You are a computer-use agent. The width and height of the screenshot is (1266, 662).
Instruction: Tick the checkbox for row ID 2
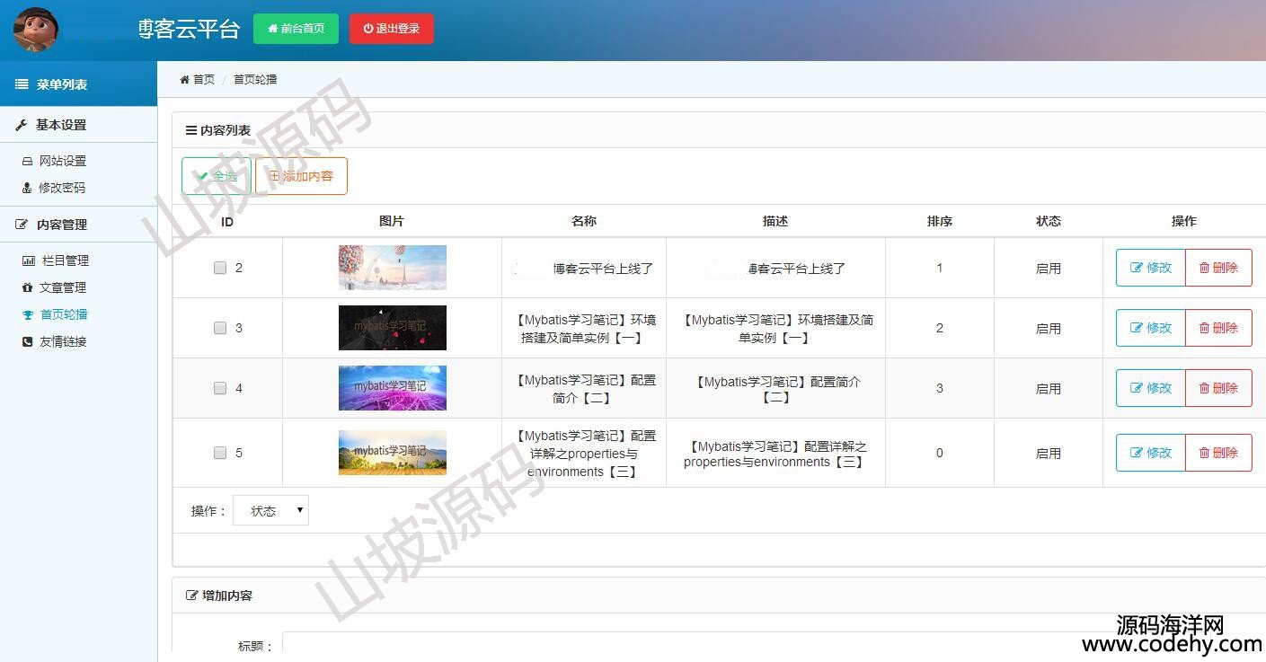coord(220,268)
